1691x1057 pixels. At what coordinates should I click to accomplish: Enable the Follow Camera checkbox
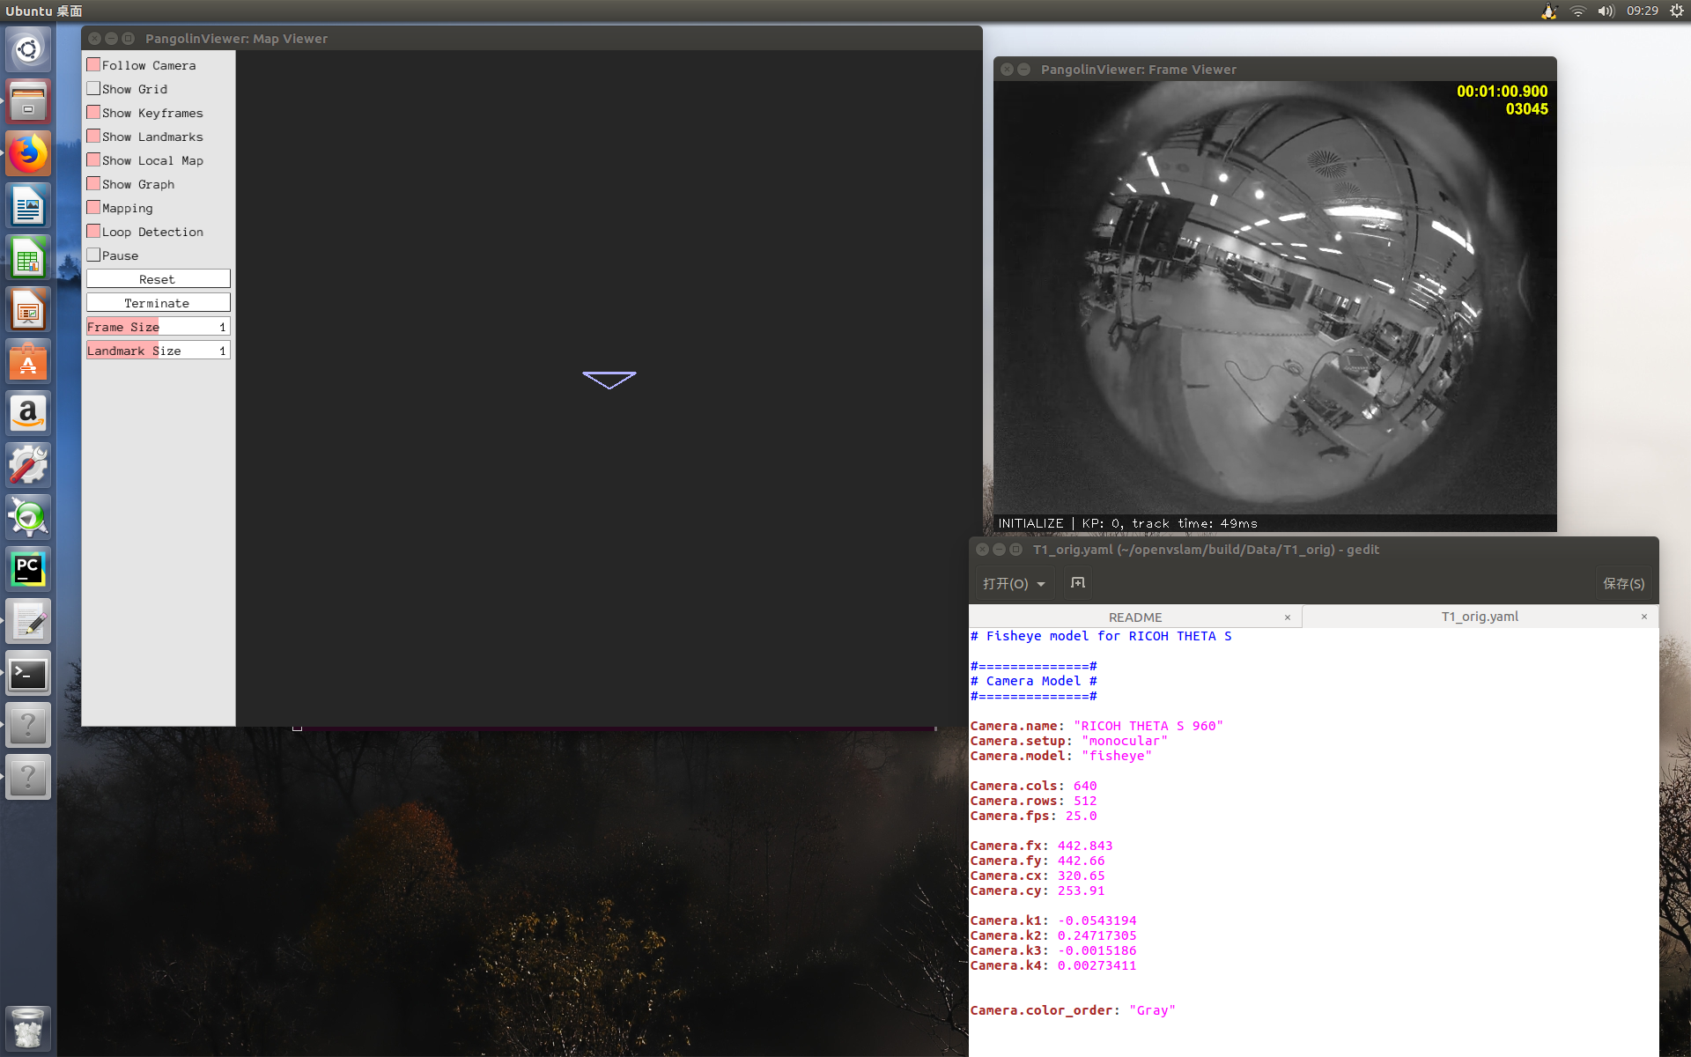coord(93,64)
